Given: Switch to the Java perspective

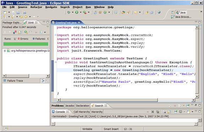Looking at the screenshot, I should pyautogui.click(x=181, y=12).
